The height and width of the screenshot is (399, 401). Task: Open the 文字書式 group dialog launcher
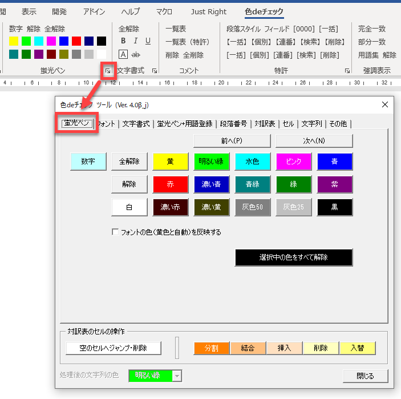155,71
